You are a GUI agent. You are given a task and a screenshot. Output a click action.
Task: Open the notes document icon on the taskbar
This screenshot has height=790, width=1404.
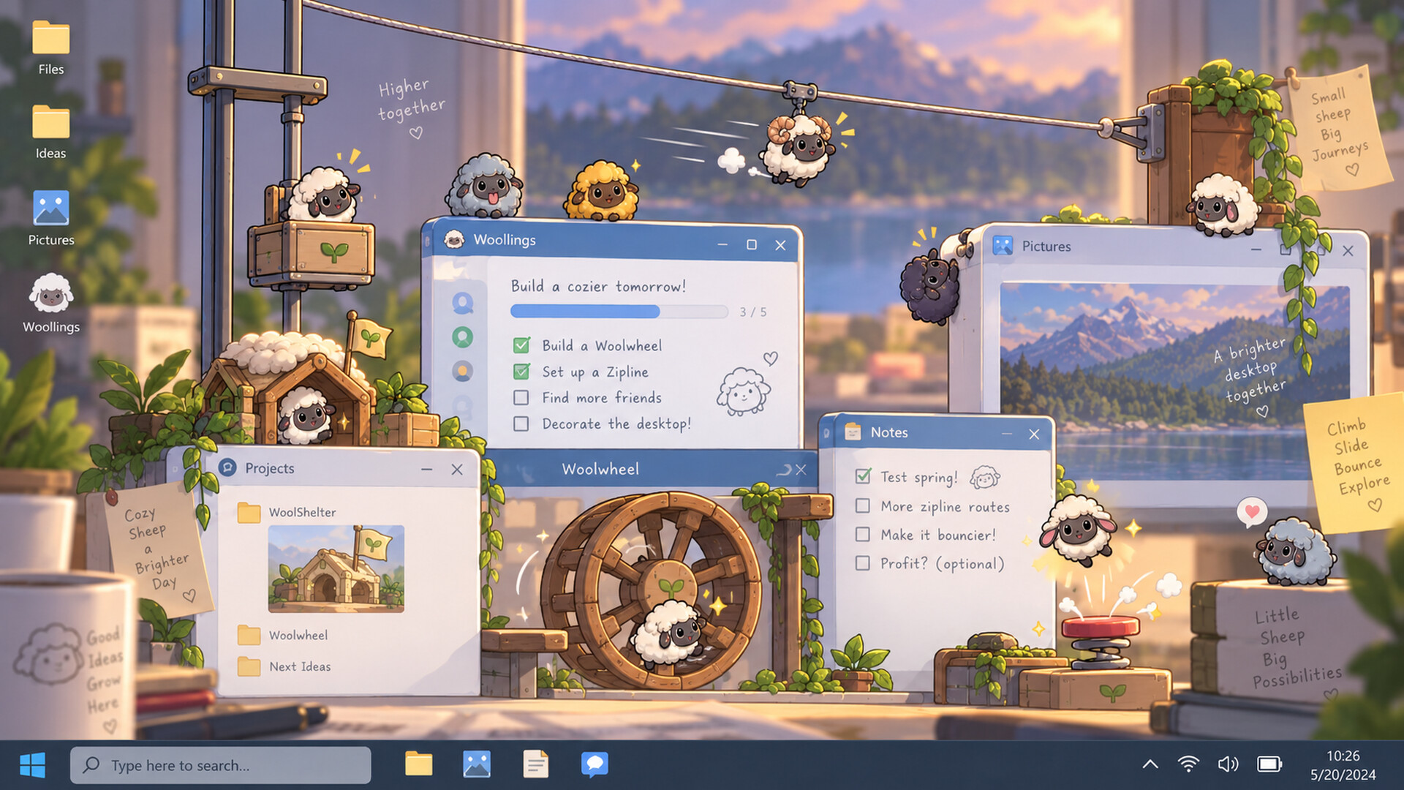(x=536, y=764)
